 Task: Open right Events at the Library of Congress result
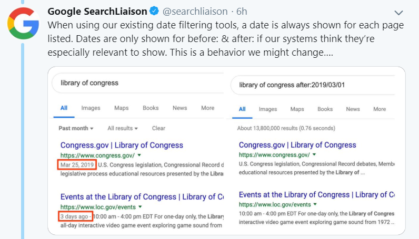pos(317,195)
